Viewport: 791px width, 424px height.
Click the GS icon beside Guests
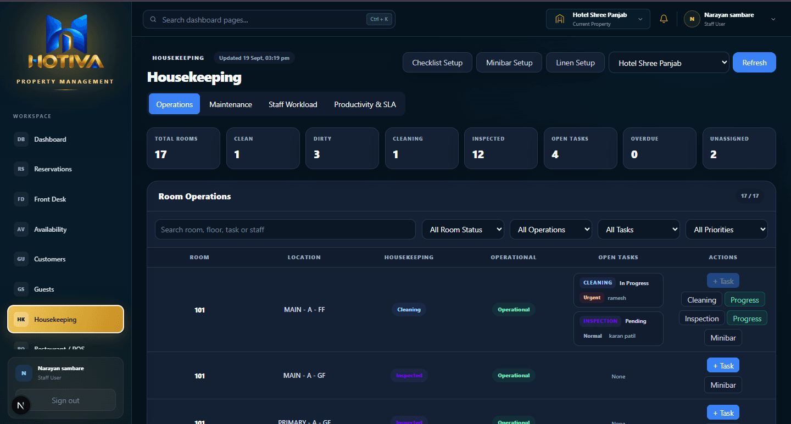[21, 289]
